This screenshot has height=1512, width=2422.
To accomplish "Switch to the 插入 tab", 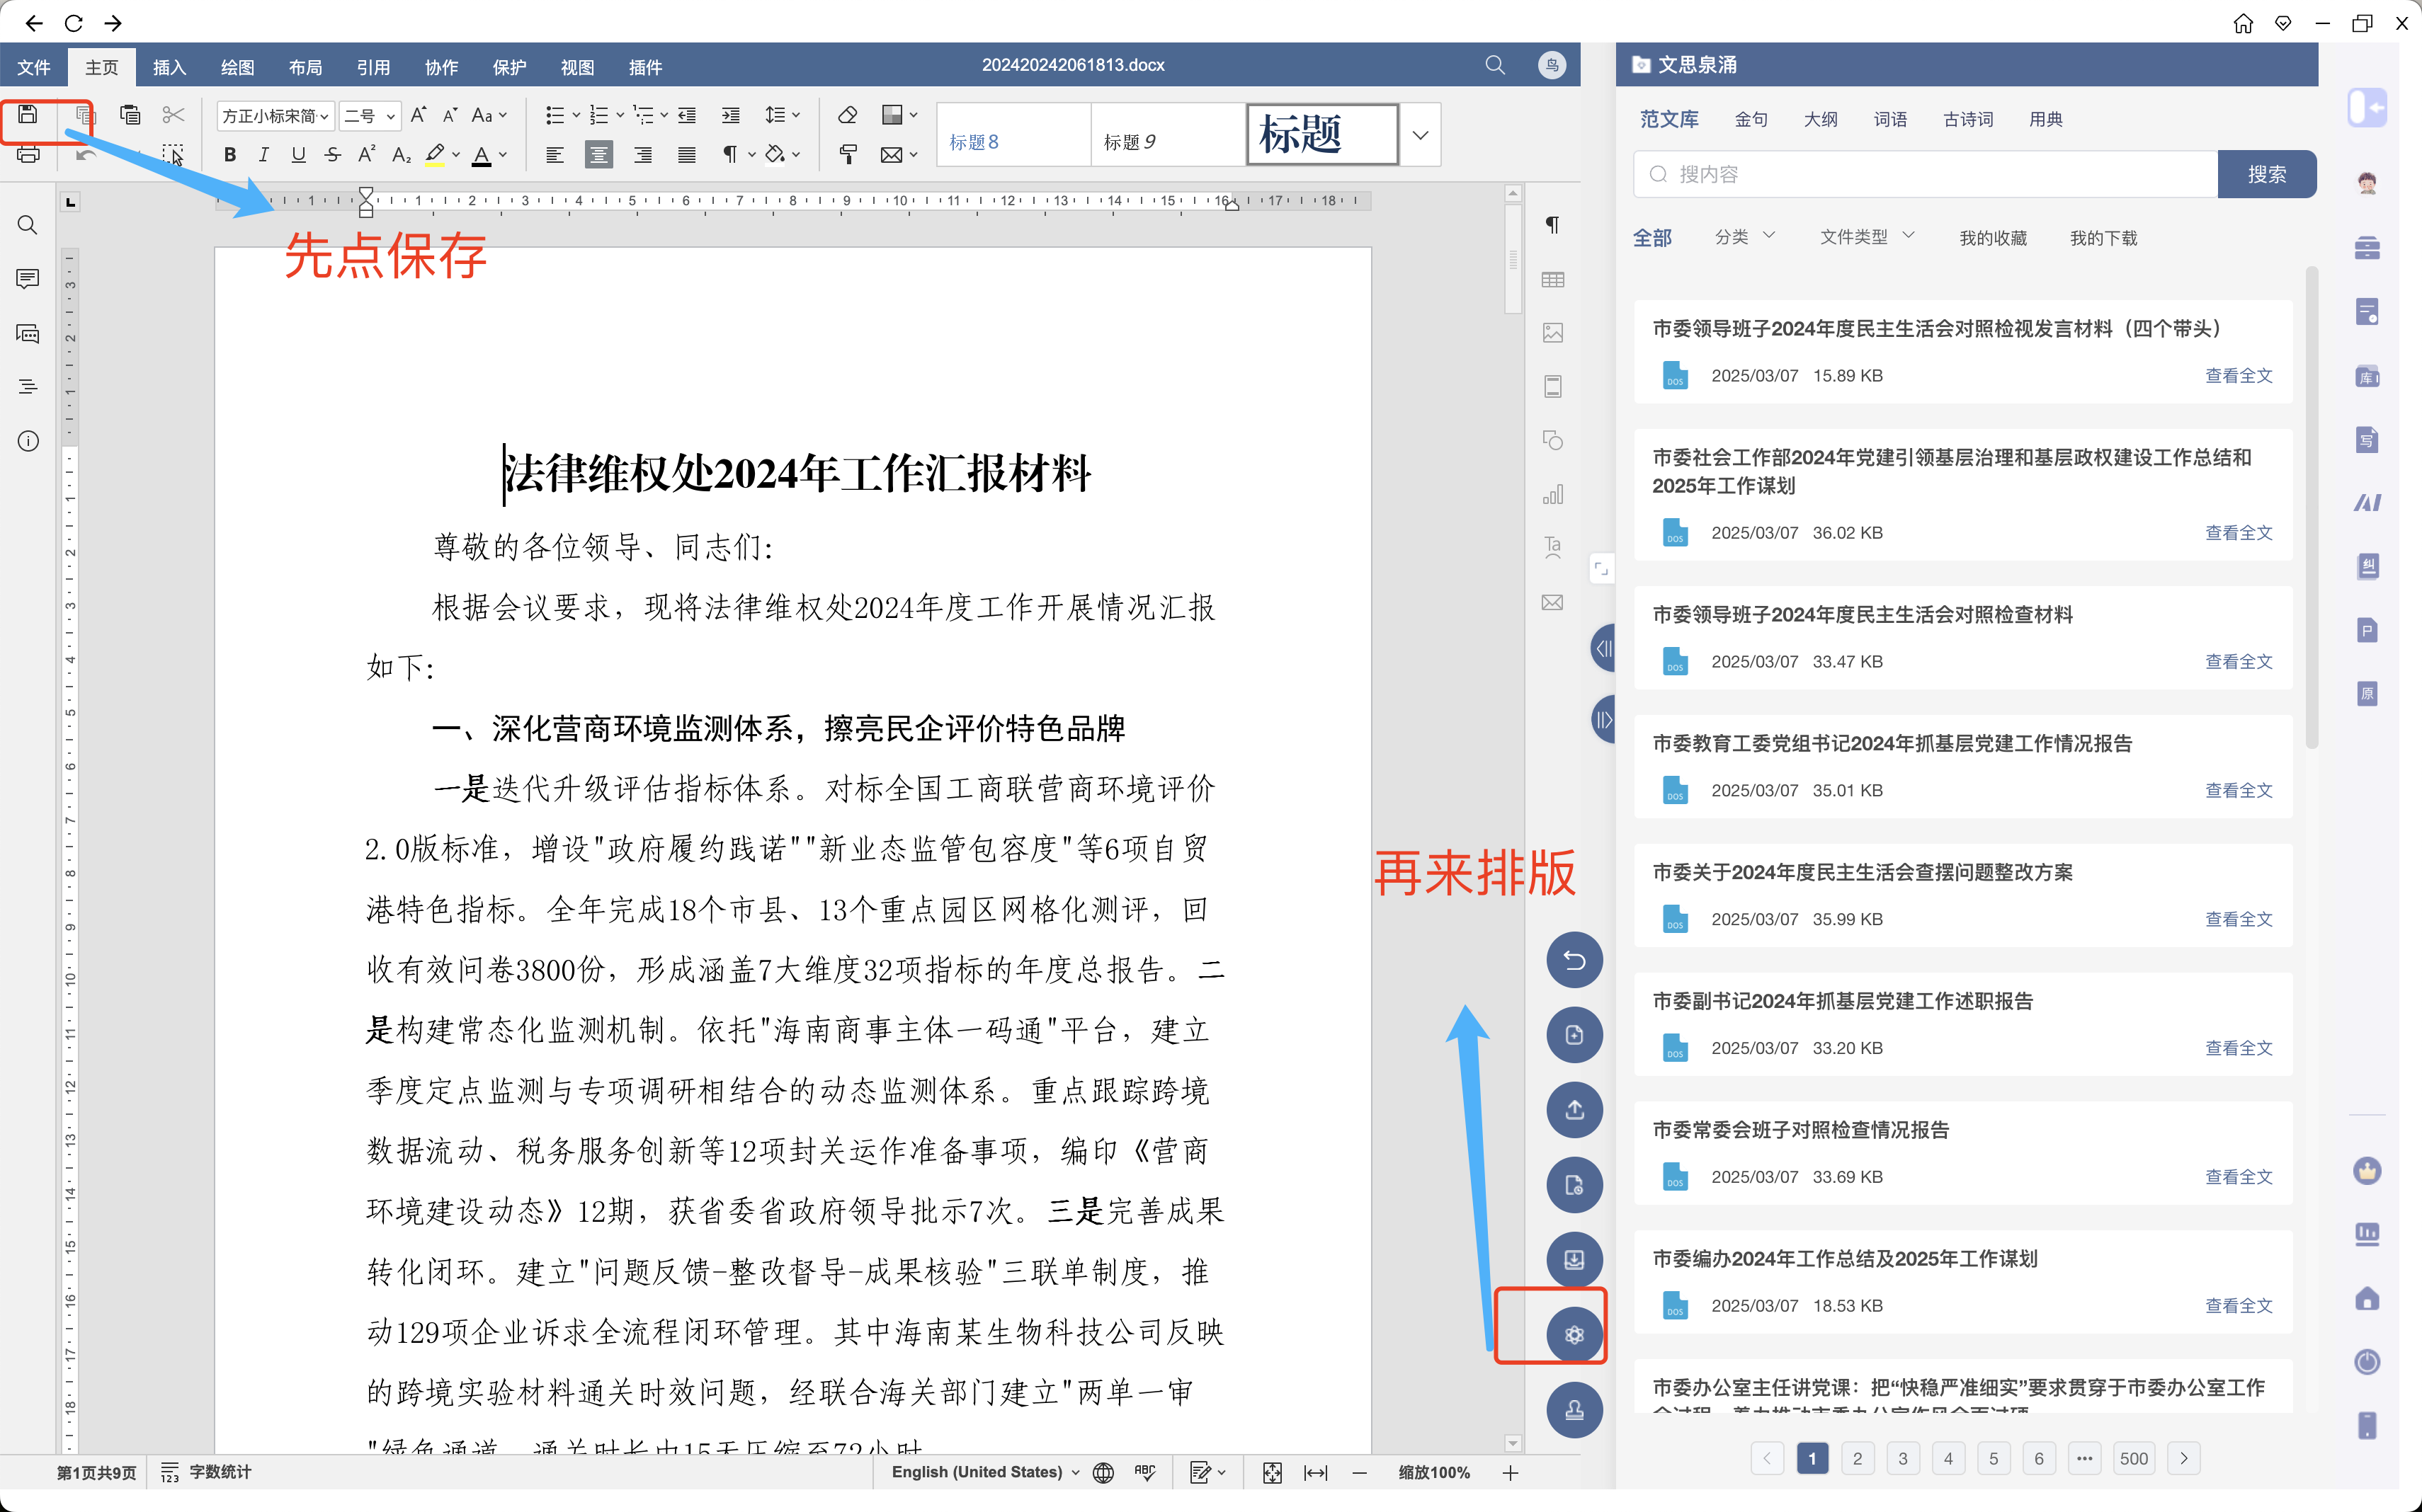I will click(169, 67).
